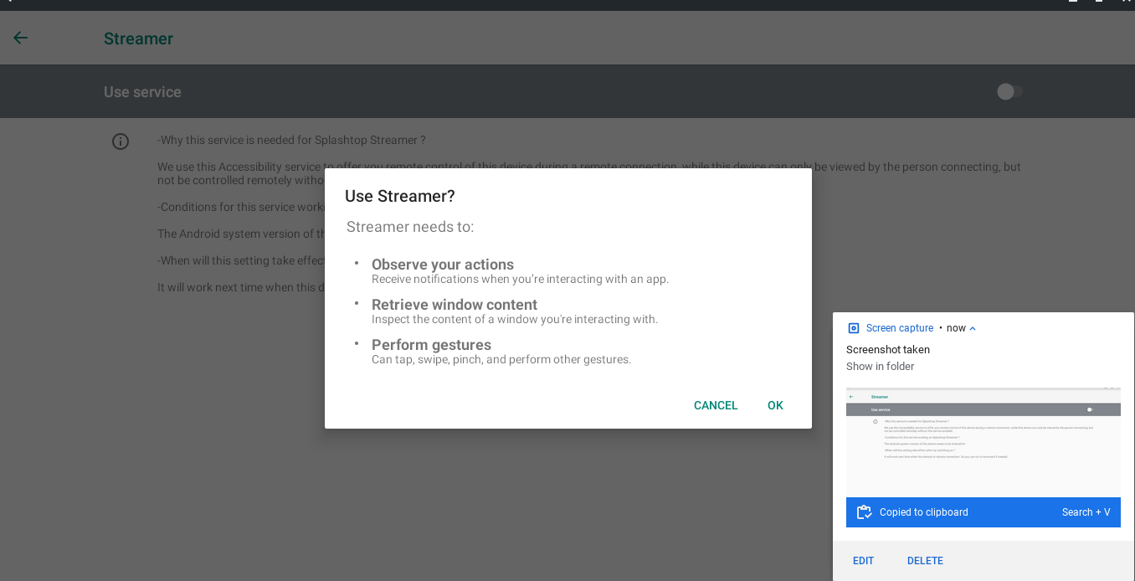Click Show in folder
1135x581 pixels.
coord(880,366)
